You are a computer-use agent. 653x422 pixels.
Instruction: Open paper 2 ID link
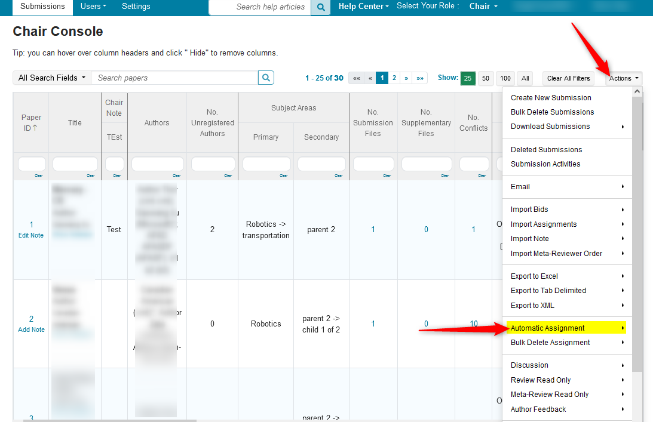[31, 319]
